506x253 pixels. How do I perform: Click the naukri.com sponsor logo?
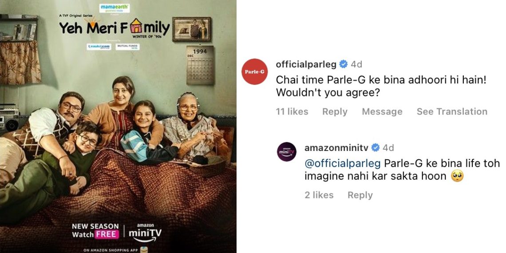tap(99, 47)
